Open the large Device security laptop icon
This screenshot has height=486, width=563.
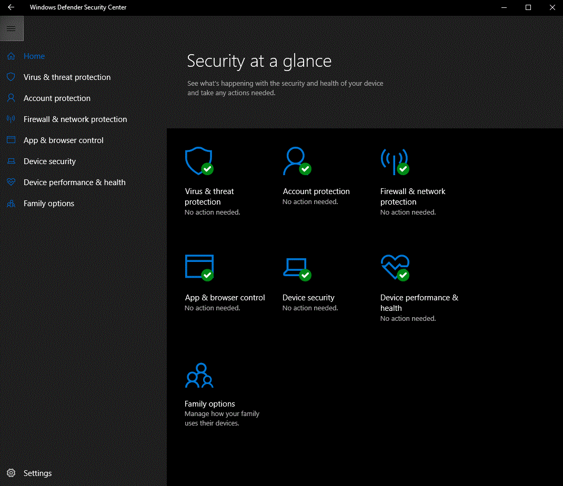click(x=297, y=269)
